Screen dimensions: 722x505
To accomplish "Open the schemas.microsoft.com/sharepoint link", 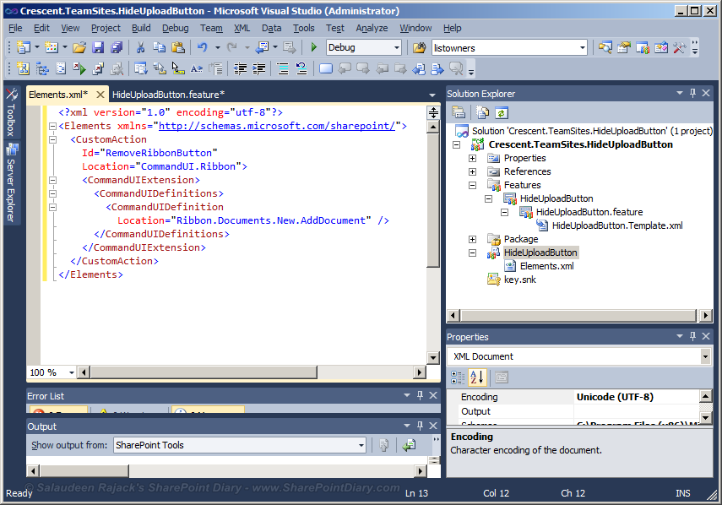I will 277,126.
